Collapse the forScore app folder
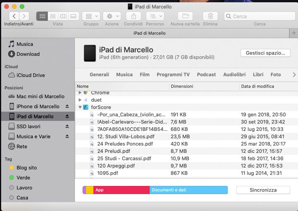The image size is (298, 211). click(x=80, y=107)
